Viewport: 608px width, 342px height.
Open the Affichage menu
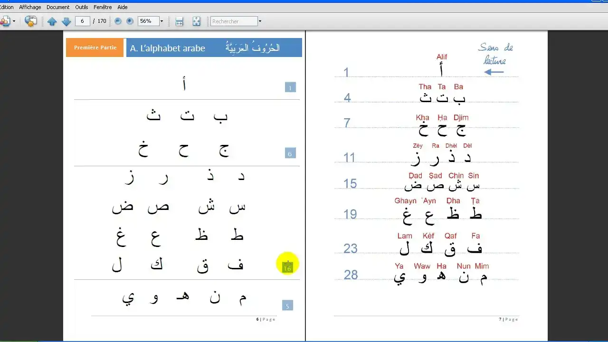(x=30, y=7)
